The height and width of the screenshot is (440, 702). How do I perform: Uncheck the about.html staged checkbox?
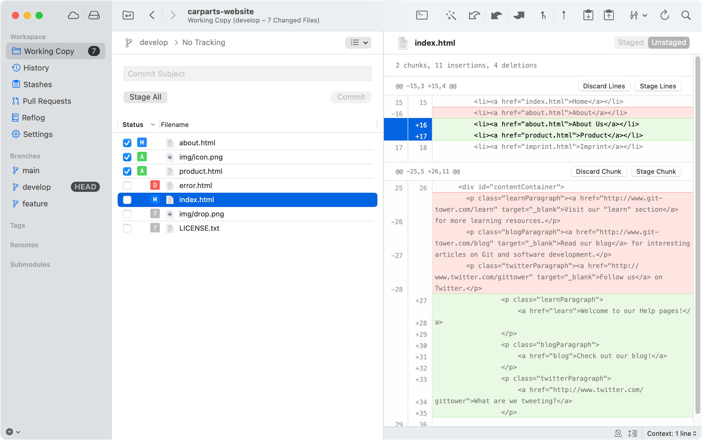tap(127, 143)
